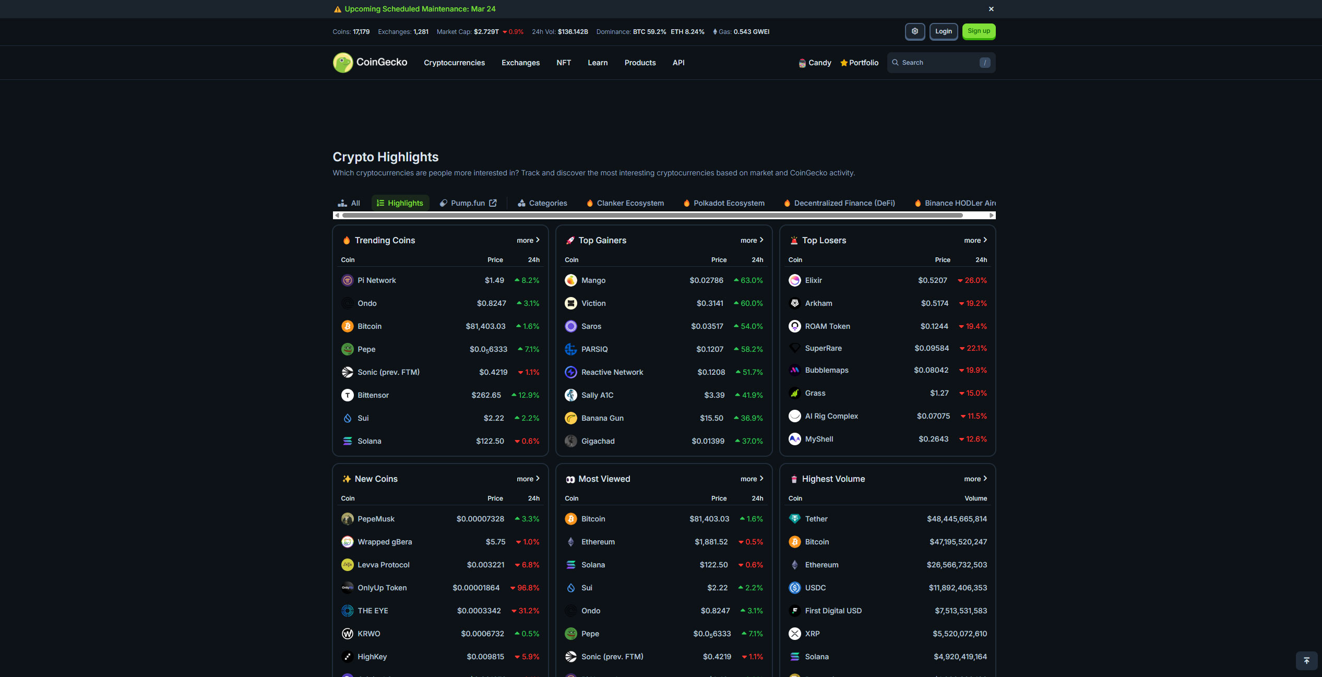Click the MyShell coin icon
The image size is (1322, 677).
[795, 439]
